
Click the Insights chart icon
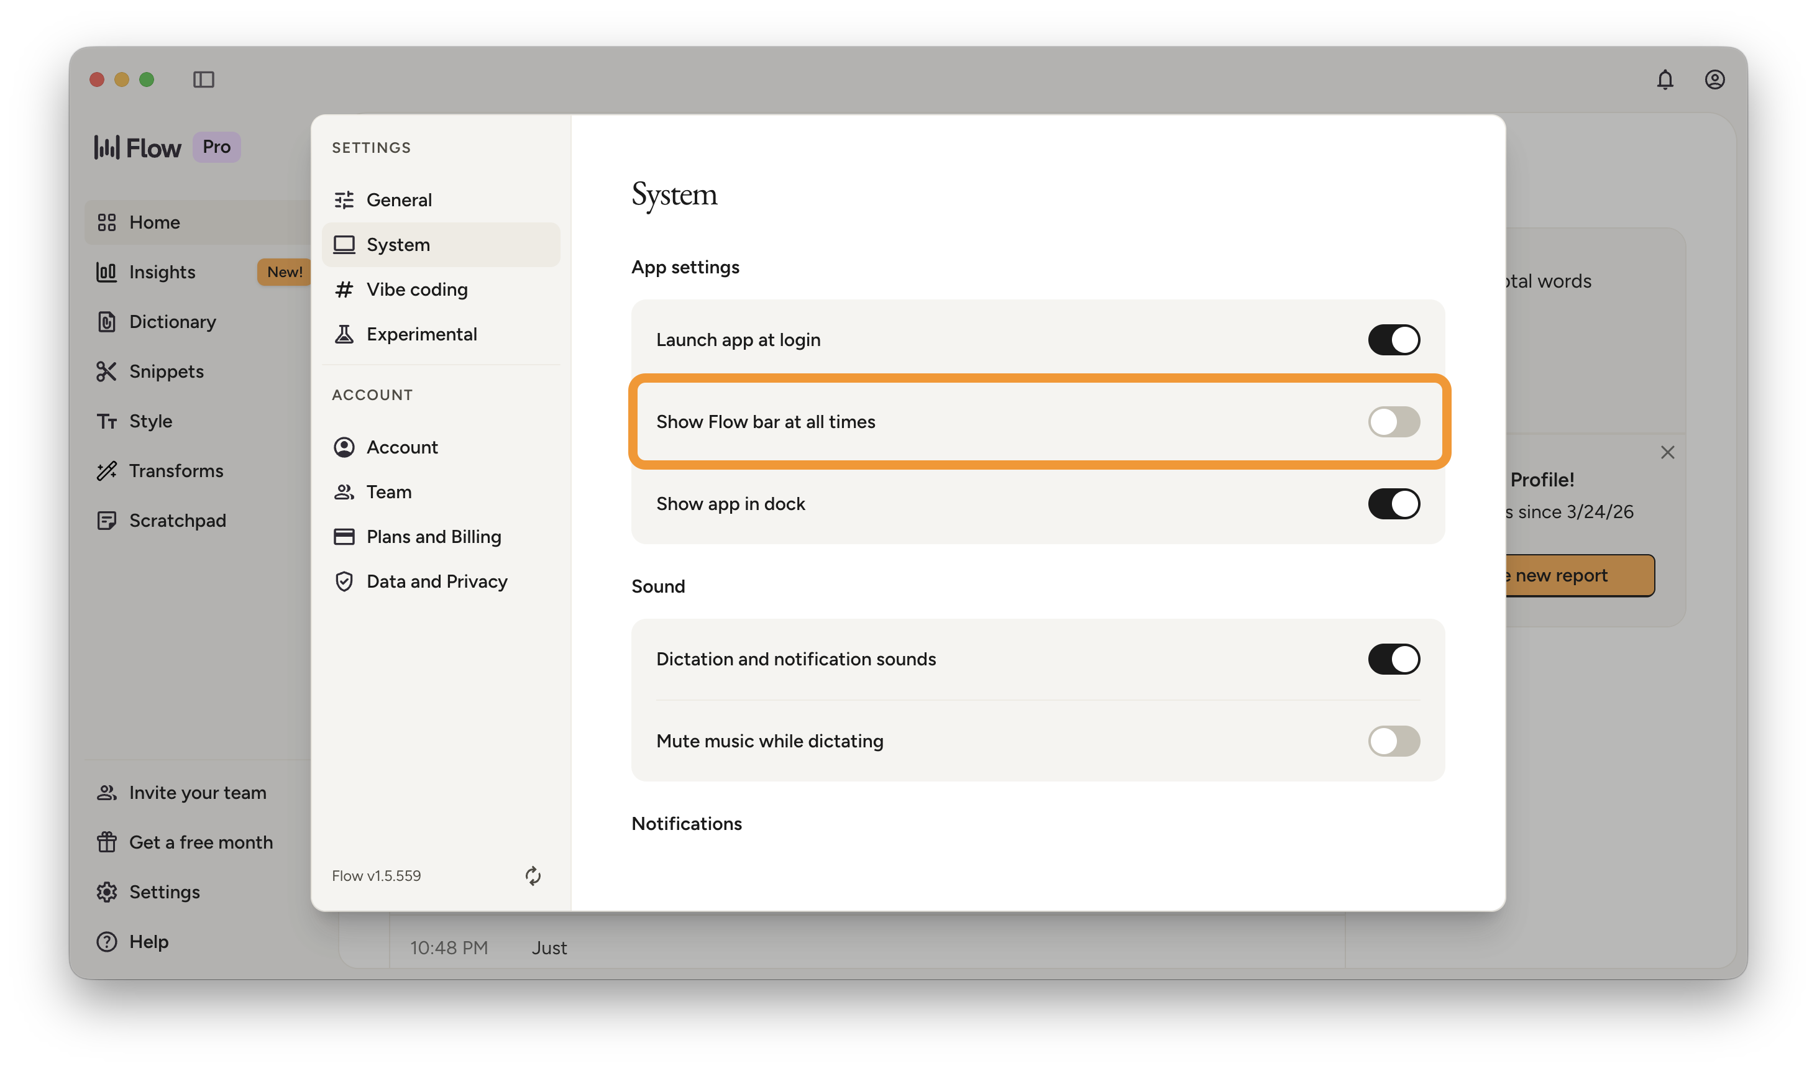pyautogui.click(x=107, y=272)
